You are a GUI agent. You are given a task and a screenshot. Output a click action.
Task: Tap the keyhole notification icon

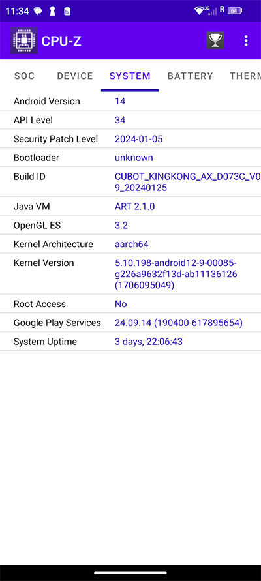[x=52, y=11]
